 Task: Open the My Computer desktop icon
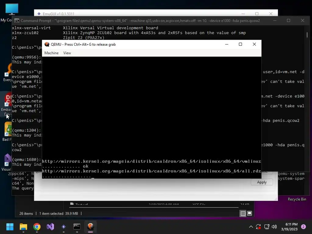(11, 12)
